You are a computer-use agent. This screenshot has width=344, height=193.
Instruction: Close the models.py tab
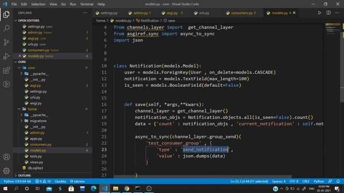[294, 13]
